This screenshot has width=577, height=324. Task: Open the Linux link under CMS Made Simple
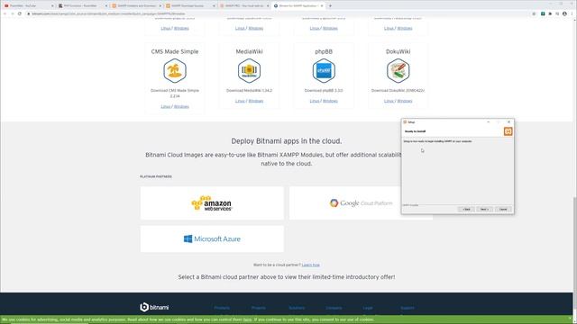166,106
